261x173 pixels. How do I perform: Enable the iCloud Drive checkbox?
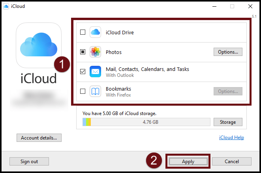pos(83,32)
